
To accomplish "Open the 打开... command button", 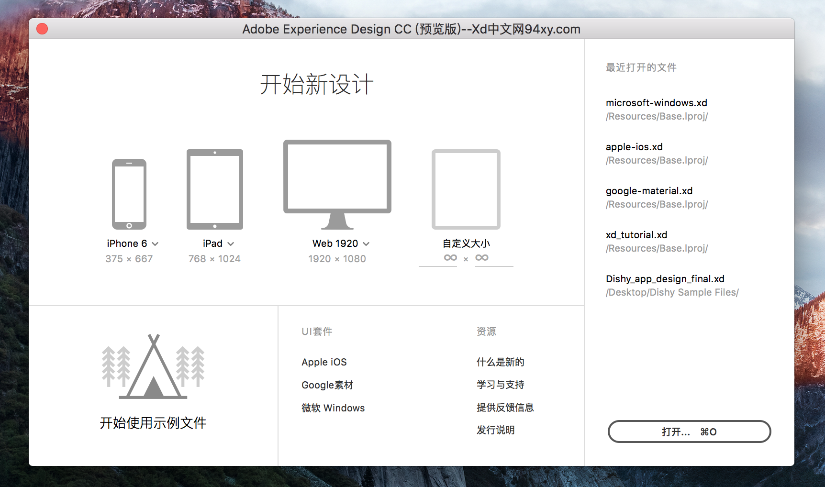I will (x=689, y=431).
